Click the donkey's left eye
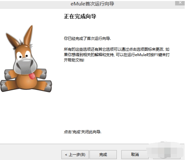This screenshot has width=185, height=160. (20, 56)
